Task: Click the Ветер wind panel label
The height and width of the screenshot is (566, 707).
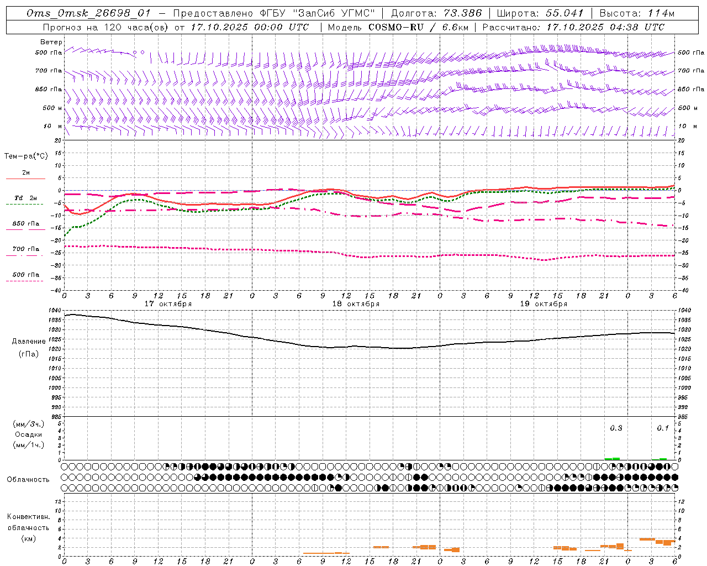Action: (51, 42)
